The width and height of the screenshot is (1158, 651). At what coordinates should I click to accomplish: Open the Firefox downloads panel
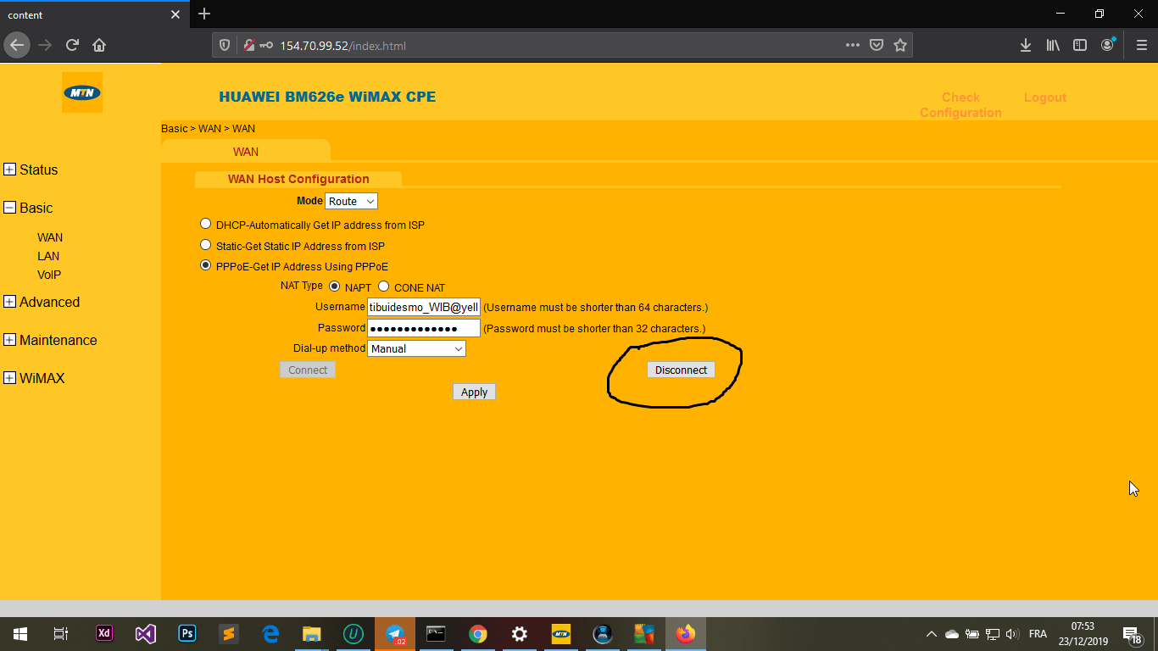[1026, 45]
